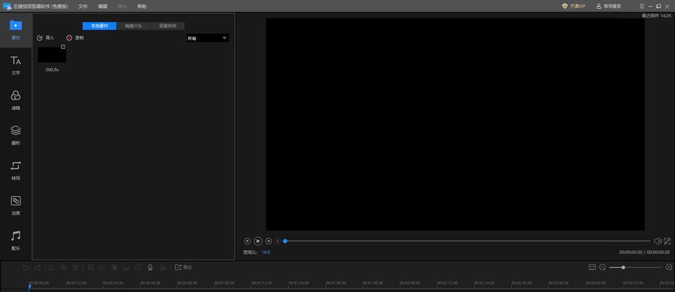Image resolution: width=675 pixels, height=292 pixels.
Task: Expand the 所有 filter dropdown
Action: pyautogui.click(x=207, y=38)
